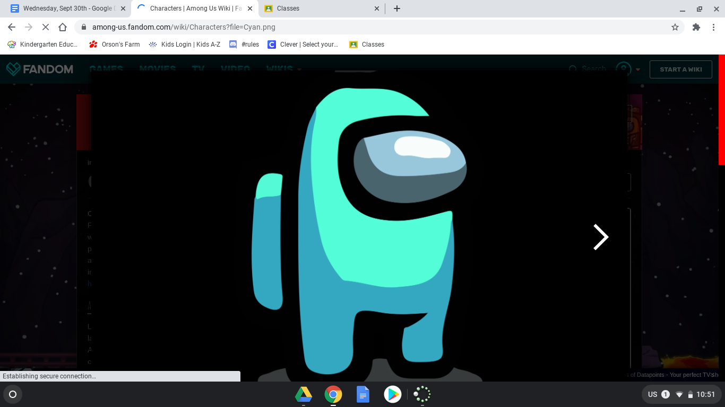Click the Start a Wiki button
The width and height of the screenshot is (725, 407).
tap(681, 69)
